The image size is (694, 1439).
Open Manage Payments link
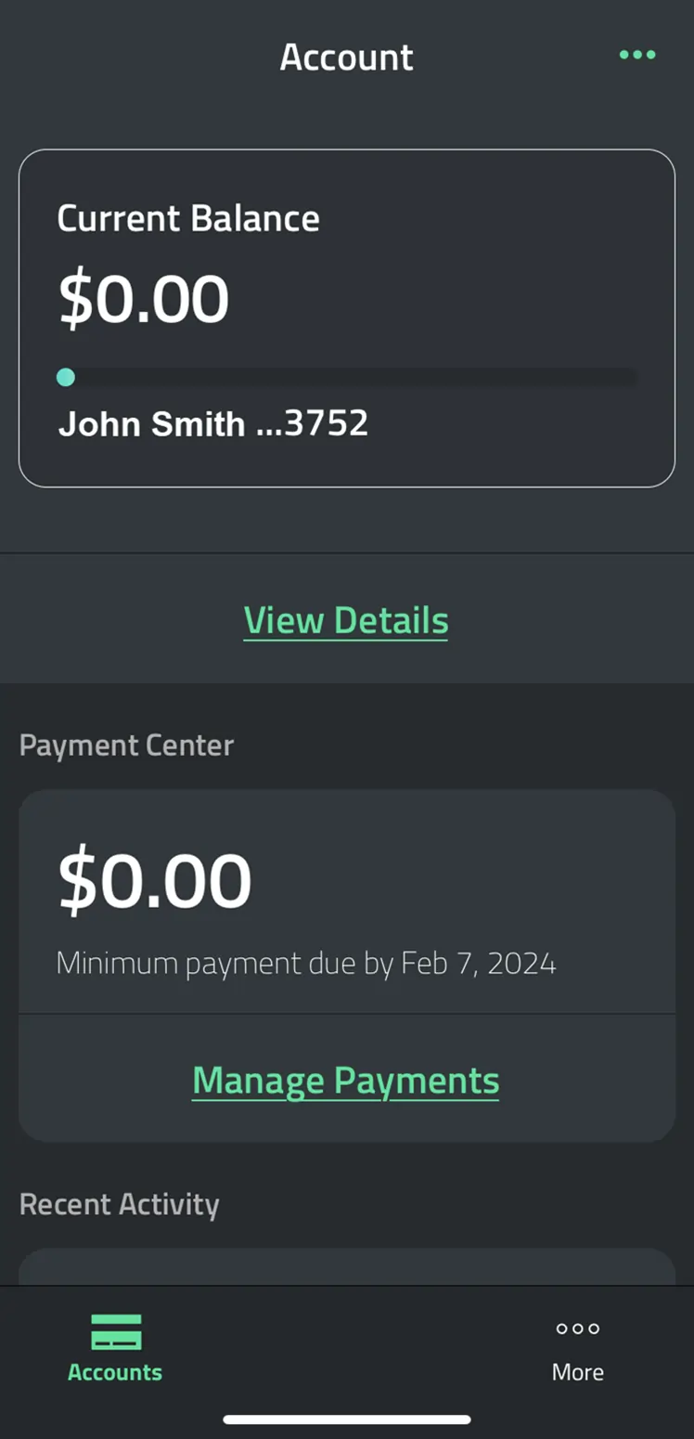346,1080
